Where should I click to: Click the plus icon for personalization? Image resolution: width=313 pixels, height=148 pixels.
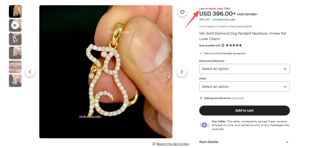point(201,98)
